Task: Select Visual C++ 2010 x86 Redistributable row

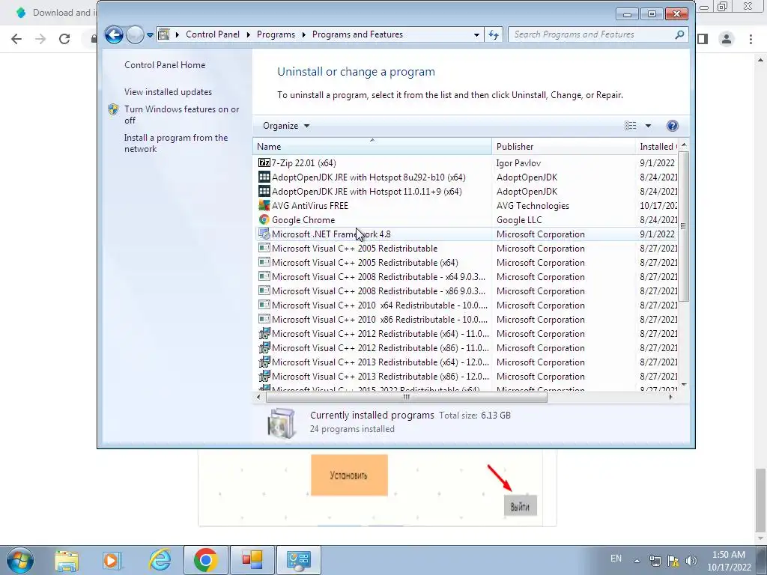Action: pyautogui.click(x=467, y=319)
